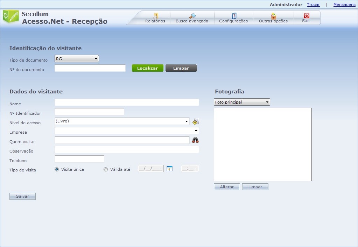Open the Relatórios toolbar icon
The height and width of the screenshot is (247, 358).
tap(156, 16)
